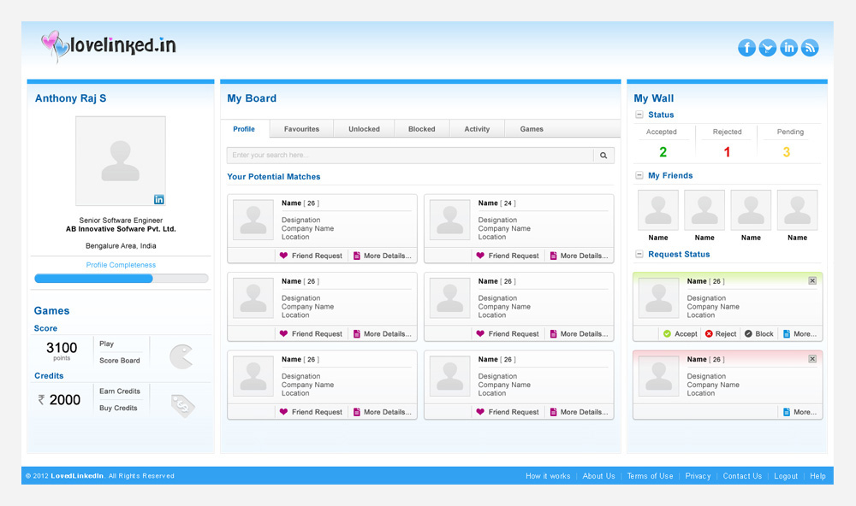
Task: Click the Profile Completeness progress bar
Action: 122,279
